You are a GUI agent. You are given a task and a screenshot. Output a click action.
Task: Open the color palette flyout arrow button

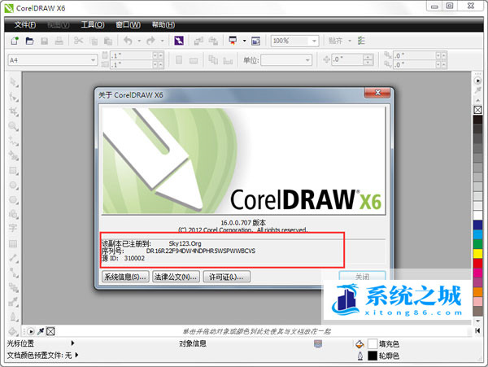477,81
